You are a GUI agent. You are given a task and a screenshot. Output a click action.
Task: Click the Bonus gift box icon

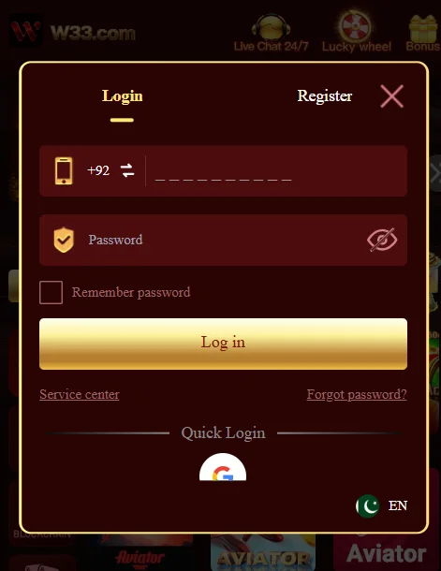[x=423, y=28]
